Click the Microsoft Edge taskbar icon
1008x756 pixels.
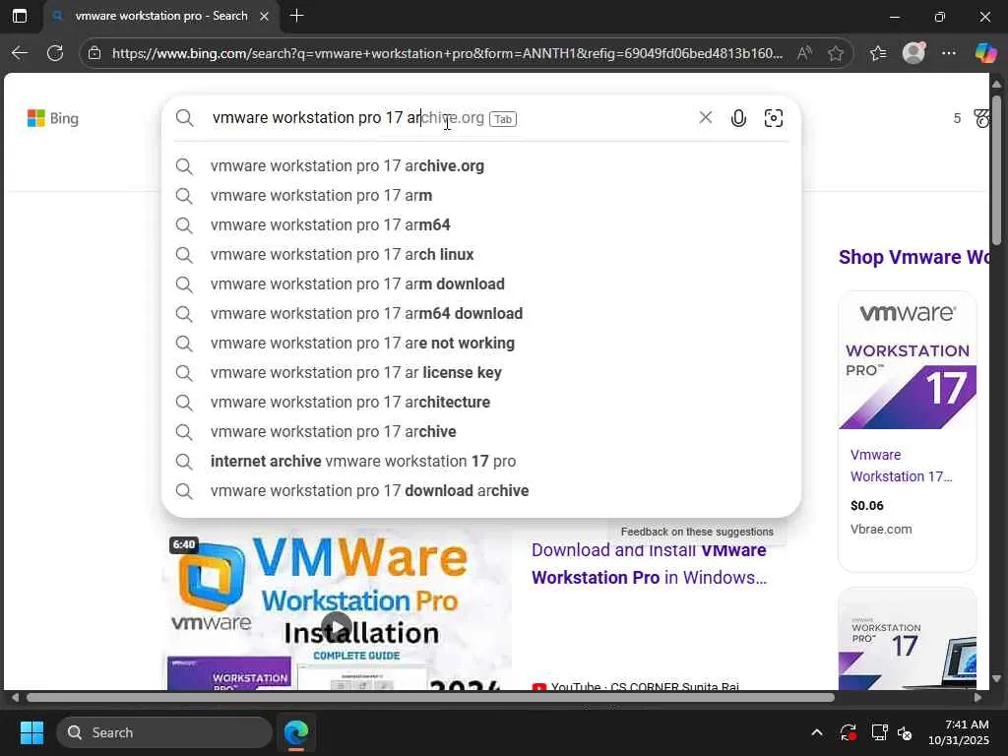pos(296,732)
